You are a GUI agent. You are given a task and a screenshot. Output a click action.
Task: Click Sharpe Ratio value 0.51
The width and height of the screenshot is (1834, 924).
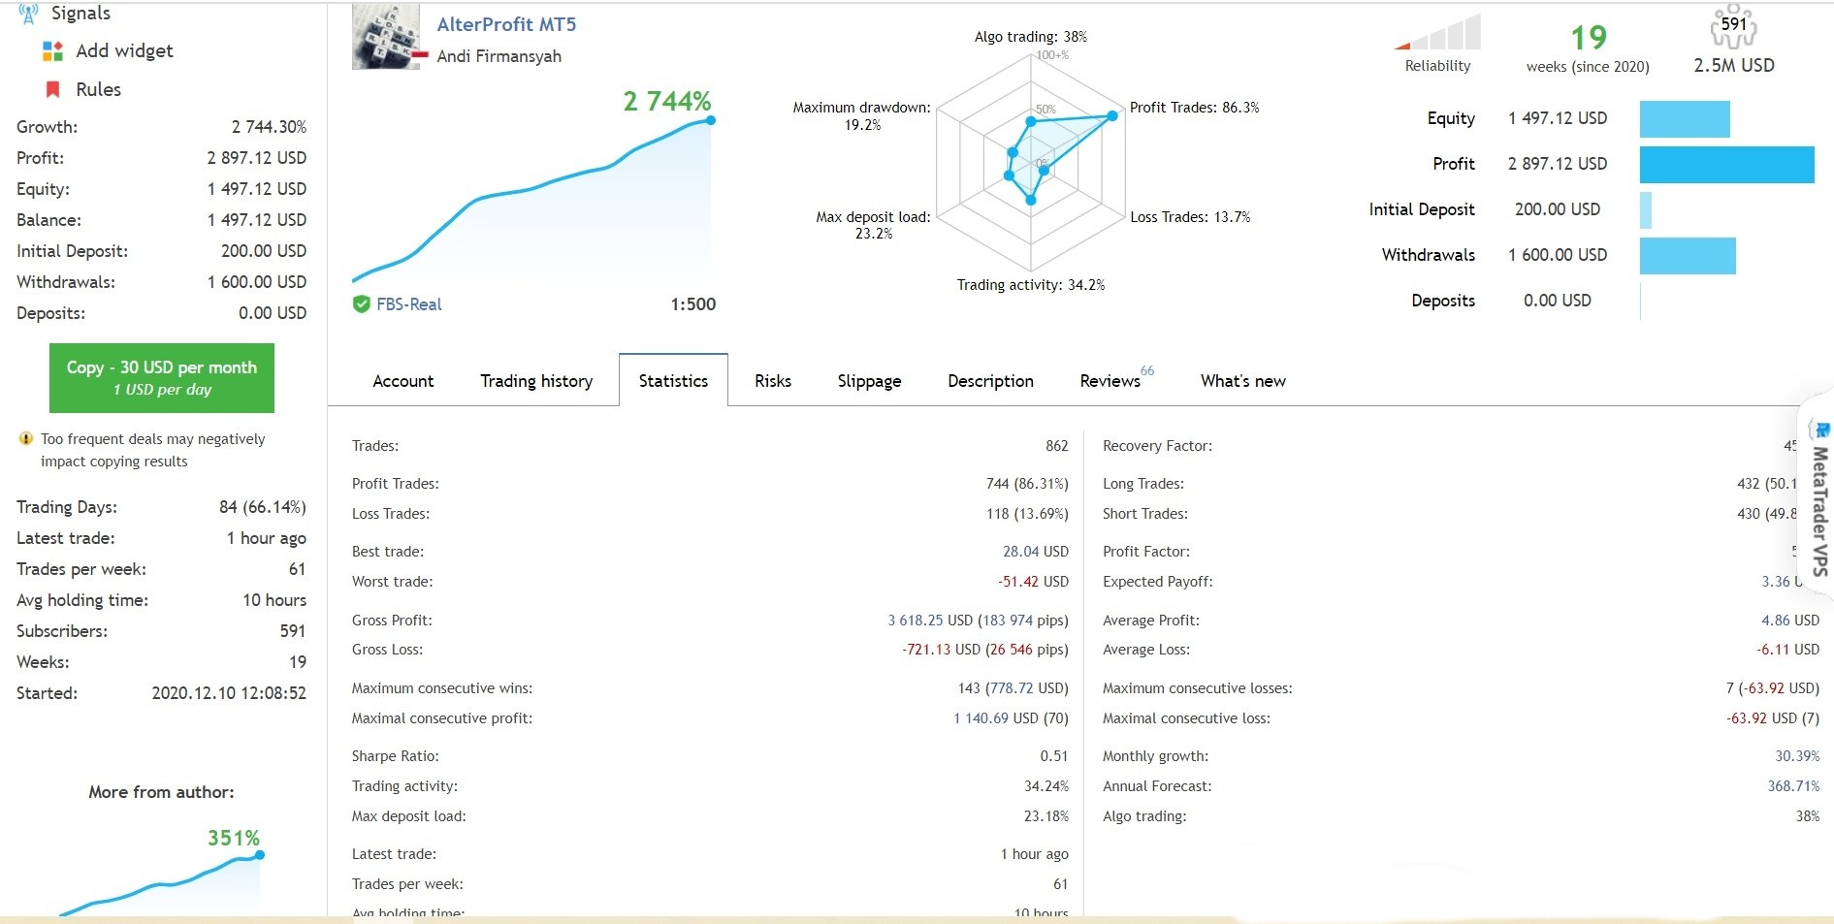(1053, 756)
